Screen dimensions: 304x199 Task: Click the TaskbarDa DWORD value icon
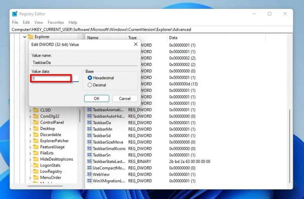click(89, 123)
